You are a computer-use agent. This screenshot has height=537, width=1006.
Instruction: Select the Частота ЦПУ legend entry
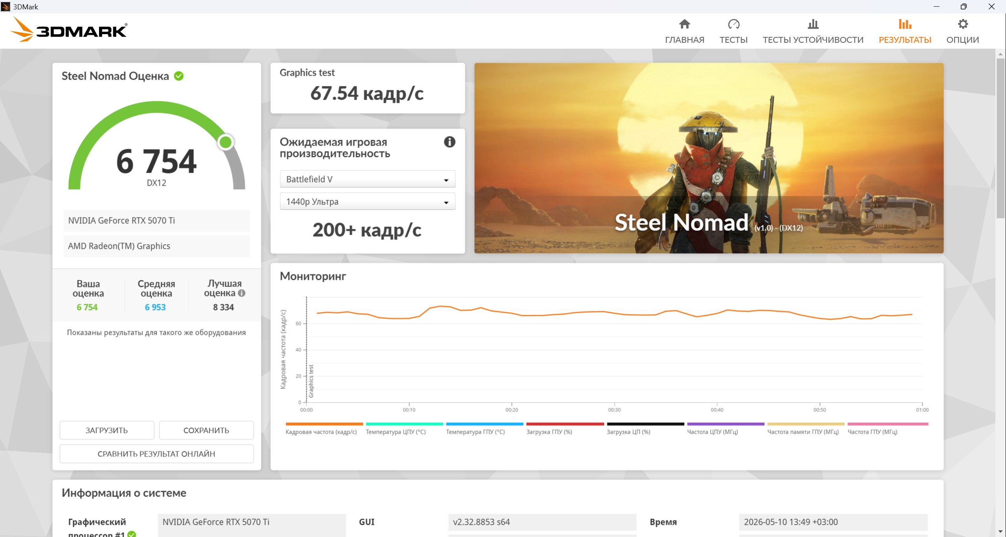(725, 429)
